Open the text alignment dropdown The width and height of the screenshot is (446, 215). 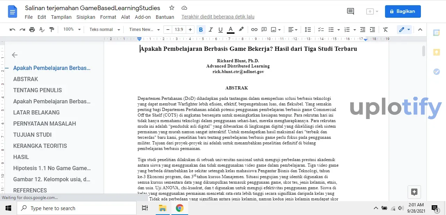coord(293,30)
